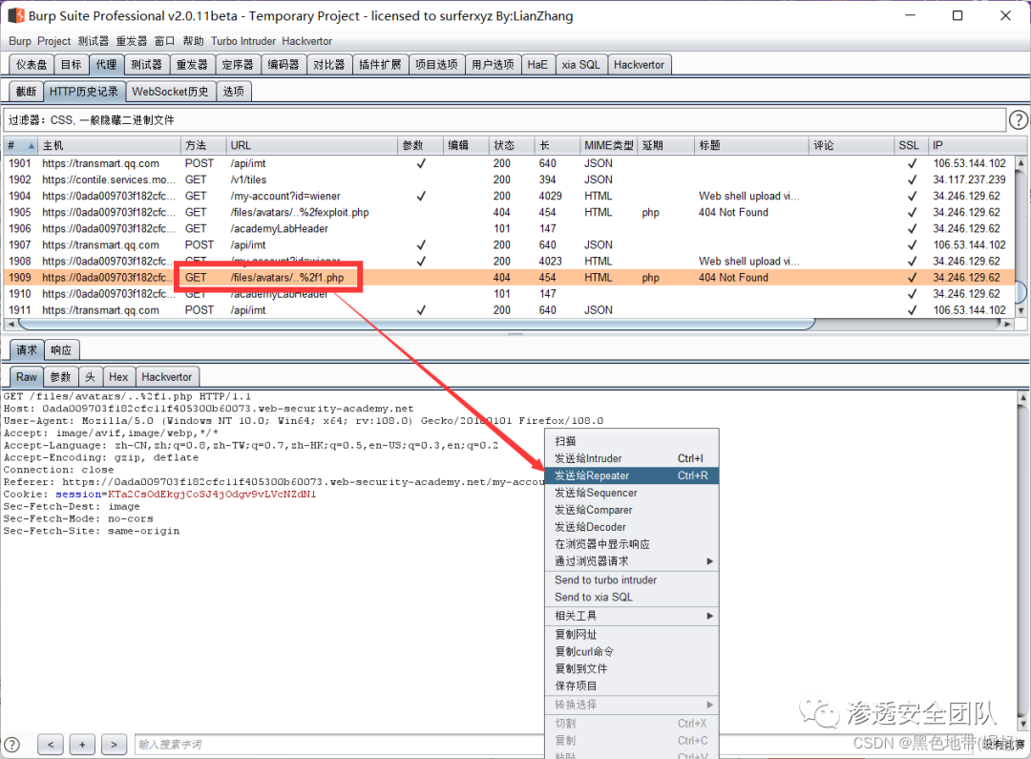Image resolution: width=1031 pixels, height=759 pixels.
Task: Choose 发送给Comparer in context menu
Action: [x=632, y=510]
